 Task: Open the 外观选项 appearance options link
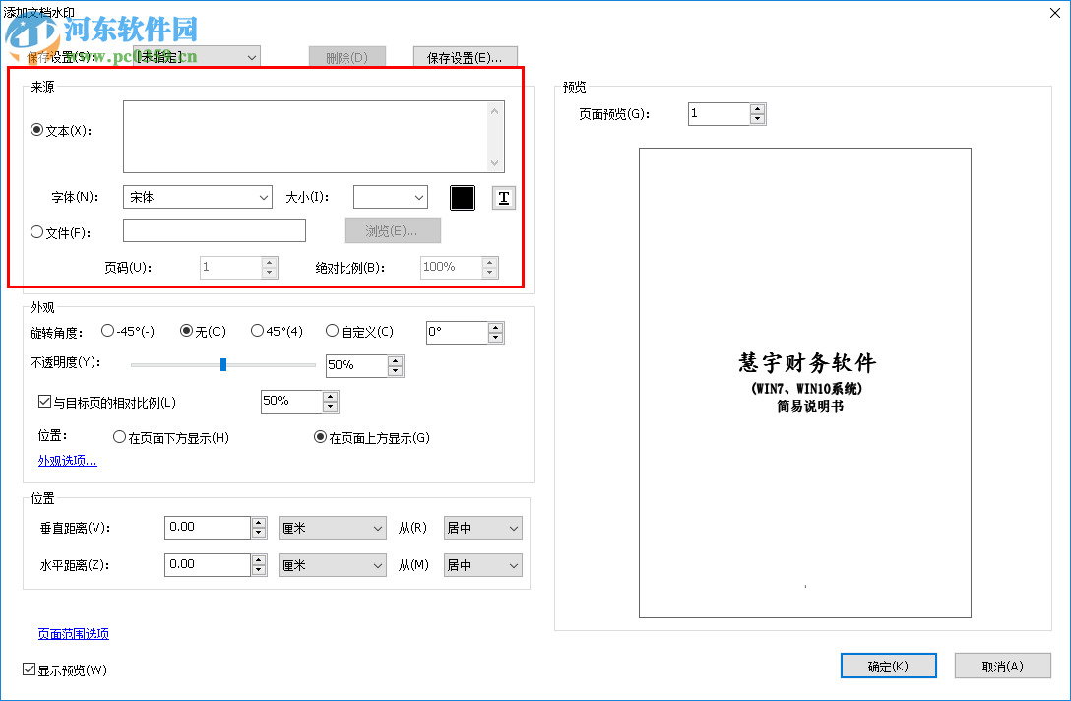[x=66, y=460]
